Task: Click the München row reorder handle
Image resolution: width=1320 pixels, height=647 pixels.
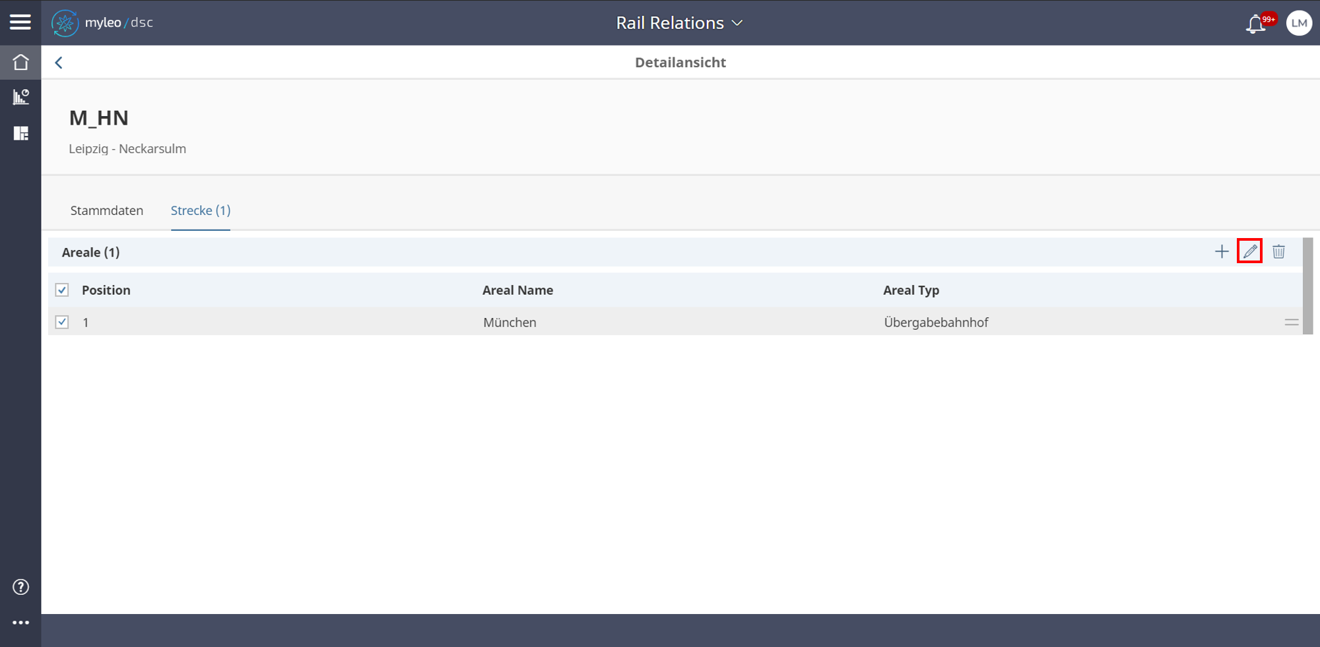Action: pyautogui.click(x=1292, y=323)
